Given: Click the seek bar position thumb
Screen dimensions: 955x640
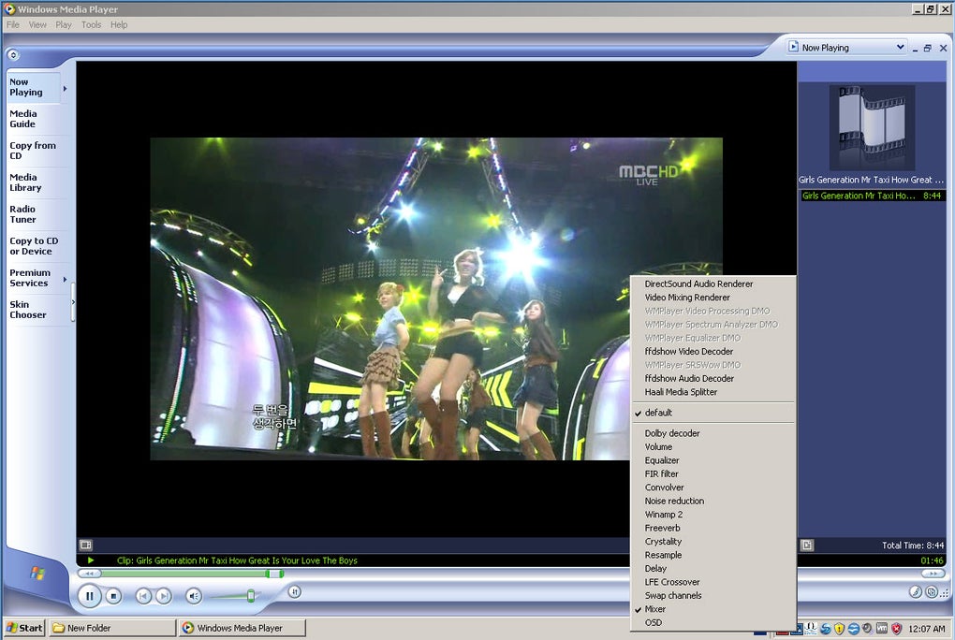Looking at the screenshot, I should point(274,574).
